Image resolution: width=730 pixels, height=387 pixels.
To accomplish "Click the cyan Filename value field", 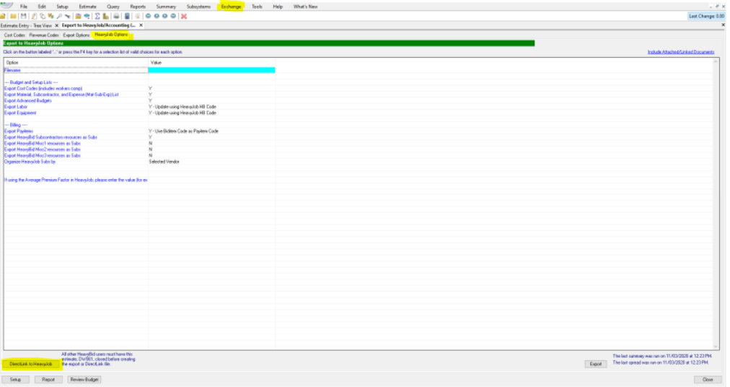I will 212,70.
